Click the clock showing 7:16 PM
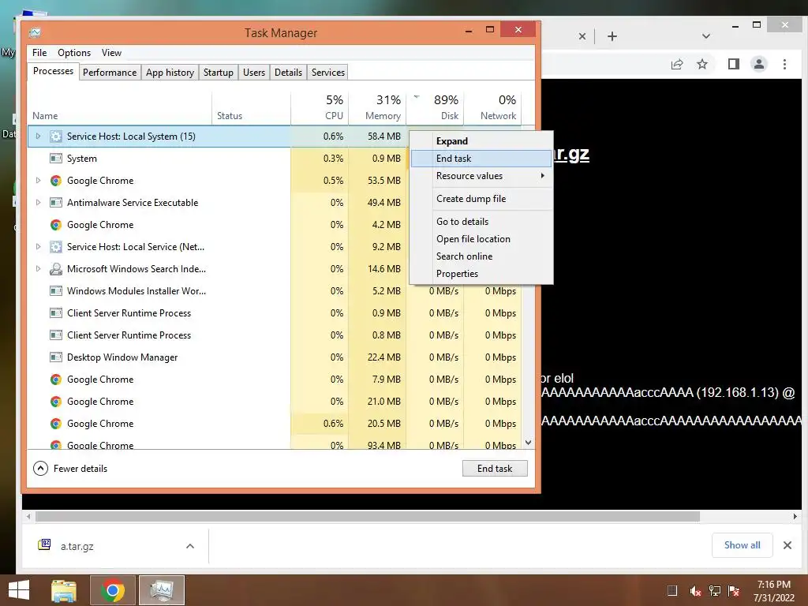The width and height of the screenshot is (808, 606). pos(773,585)
